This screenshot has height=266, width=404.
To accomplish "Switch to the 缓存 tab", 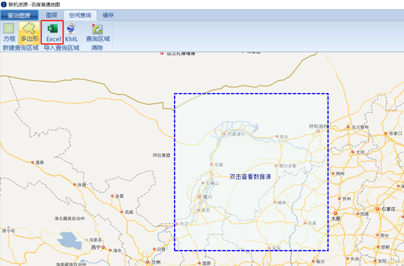I will [108, 15].
